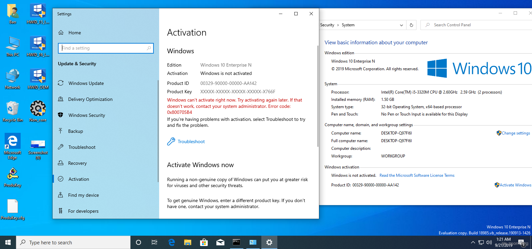Screen dimensions: 532x249
Task: Open Task View on the taskbar
Action: [154, 242]
